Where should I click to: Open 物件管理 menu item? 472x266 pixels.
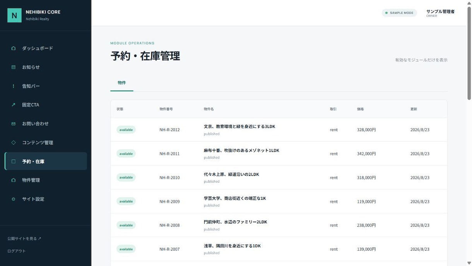tap(46, 180)
